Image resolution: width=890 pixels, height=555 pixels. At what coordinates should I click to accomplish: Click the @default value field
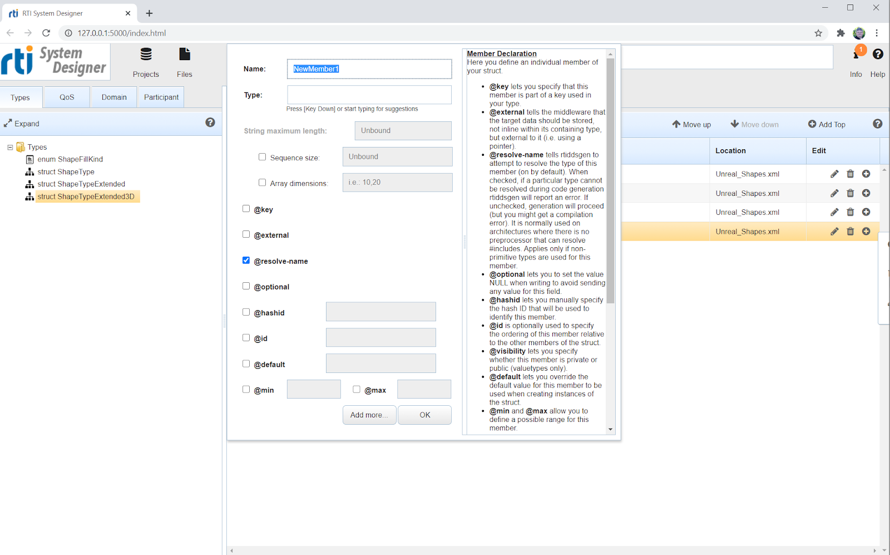(381, 364)
